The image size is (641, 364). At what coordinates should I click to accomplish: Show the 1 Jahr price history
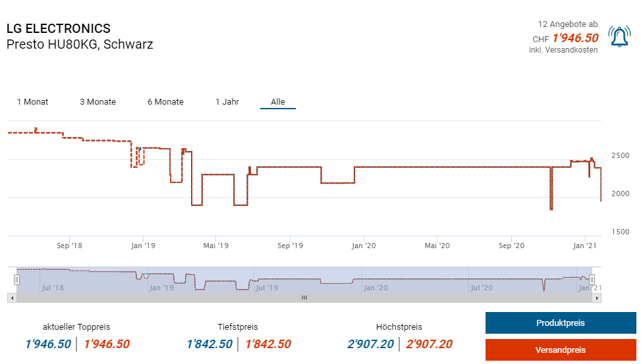point(227,102)
